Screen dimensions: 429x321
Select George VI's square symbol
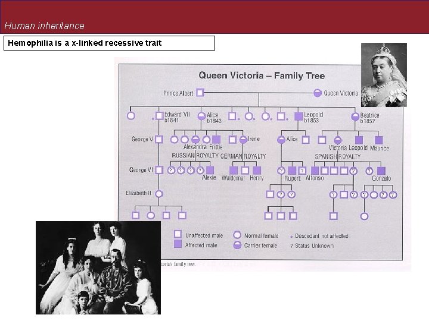(x=159, y=170)
